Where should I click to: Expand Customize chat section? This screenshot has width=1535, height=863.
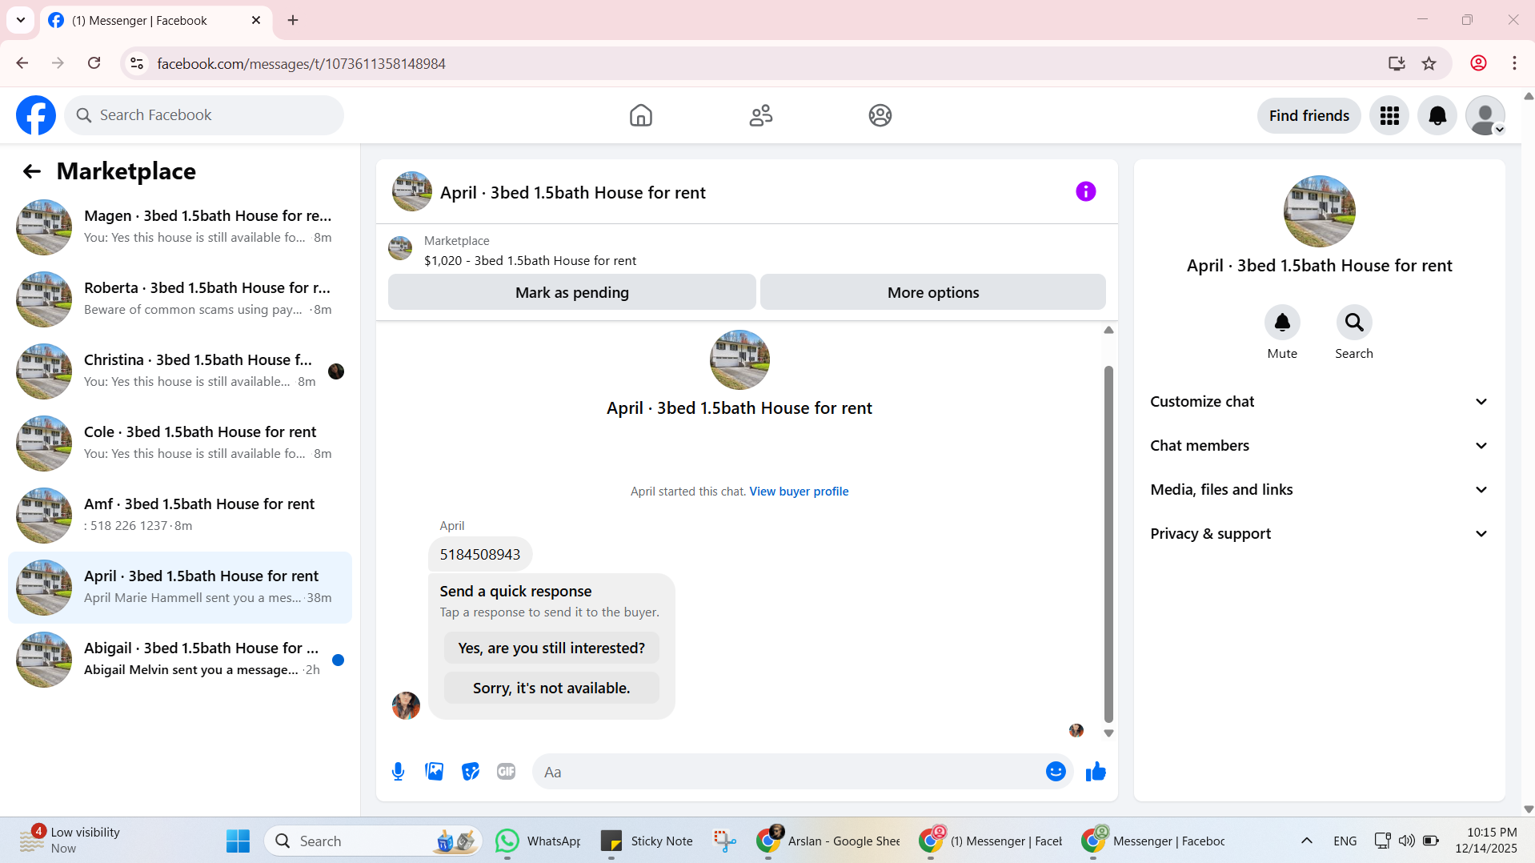1320,402
